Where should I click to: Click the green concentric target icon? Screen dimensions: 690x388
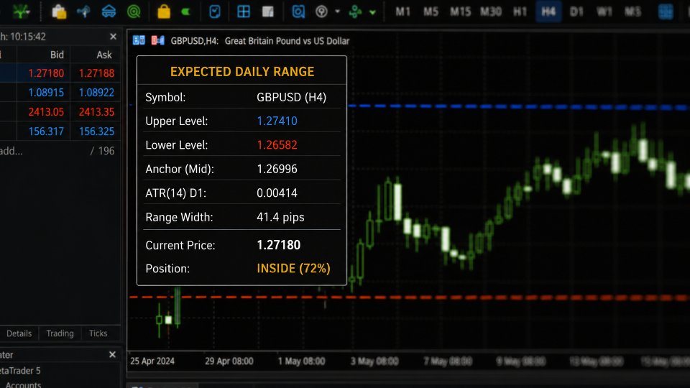[134, 11]
